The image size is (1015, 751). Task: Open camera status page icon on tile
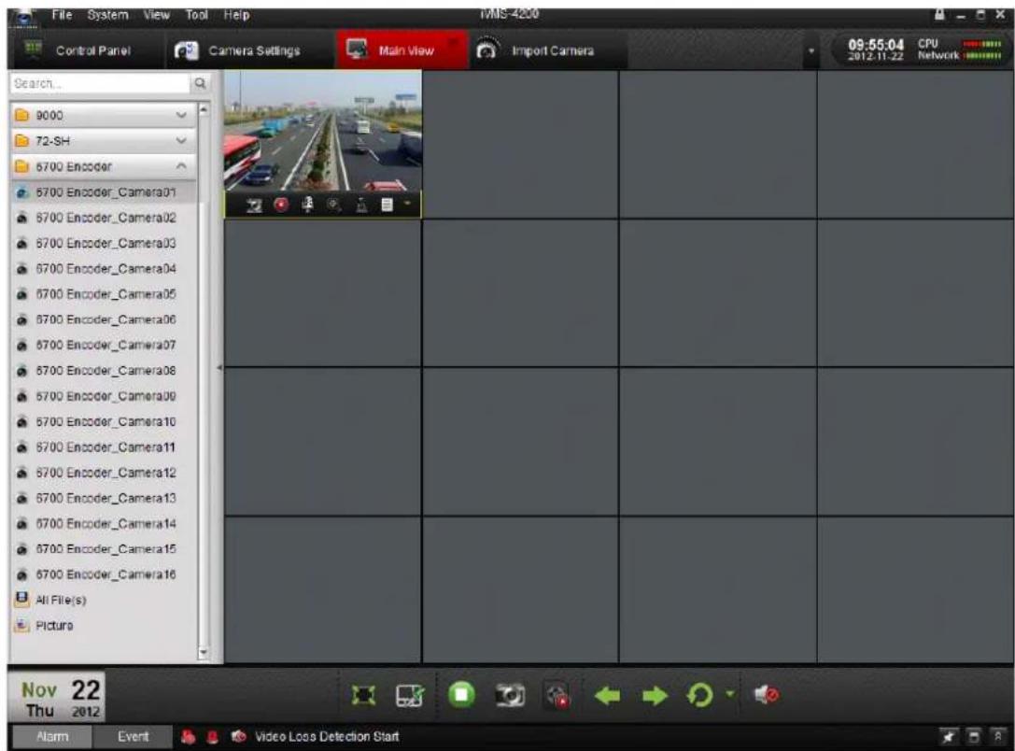click(x=388, y=205)
